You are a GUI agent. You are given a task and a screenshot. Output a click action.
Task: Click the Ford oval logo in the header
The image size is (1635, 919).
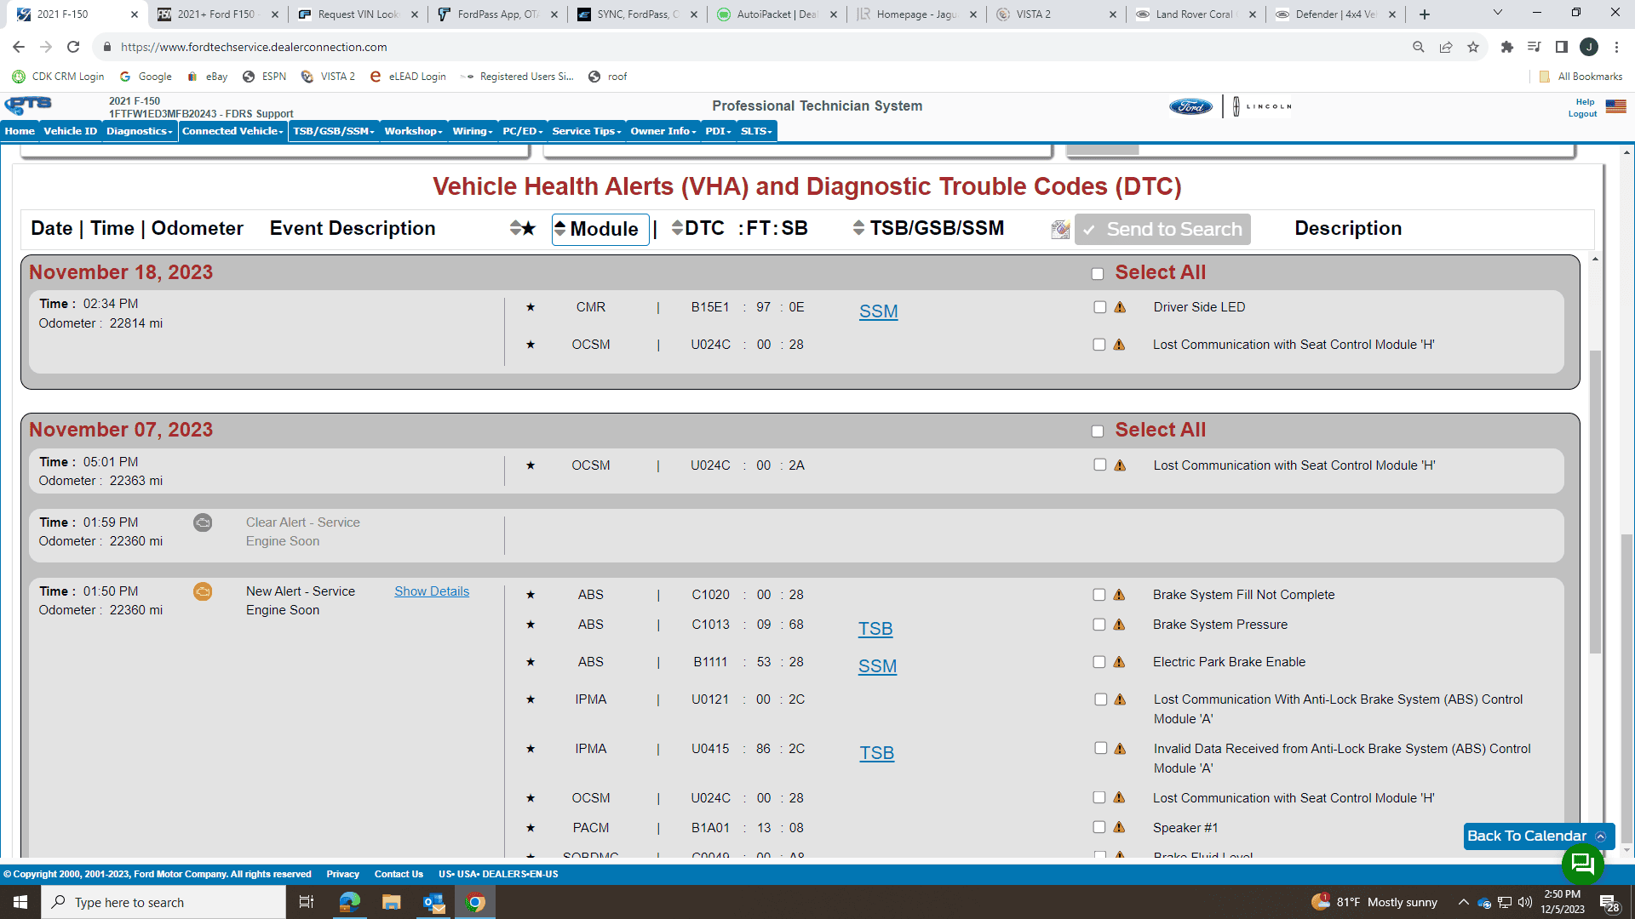(x=1190, y=106)
